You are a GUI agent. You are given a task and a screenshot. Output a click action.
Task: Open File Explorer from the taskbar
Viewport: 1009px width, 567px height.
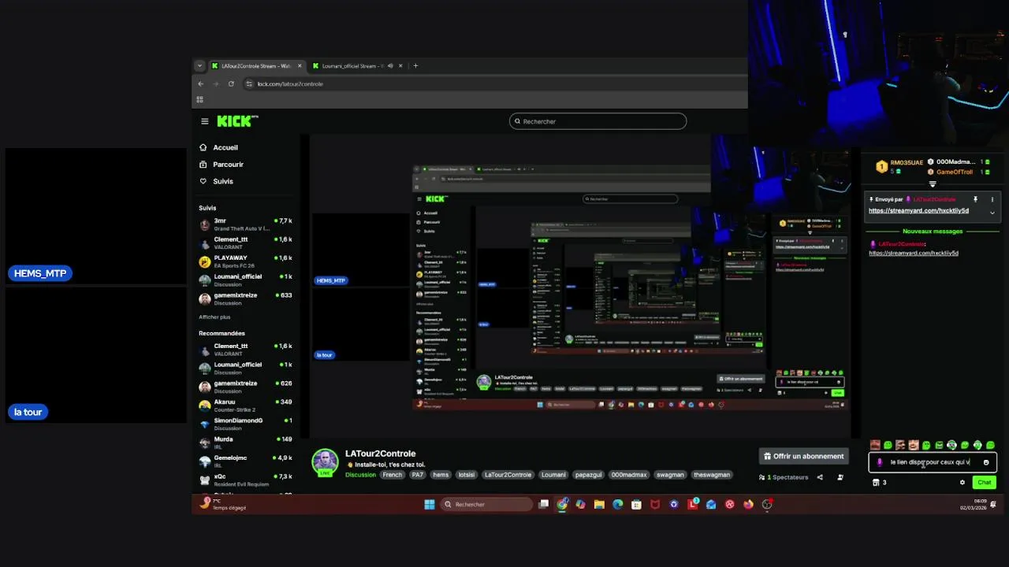point(599,504)
